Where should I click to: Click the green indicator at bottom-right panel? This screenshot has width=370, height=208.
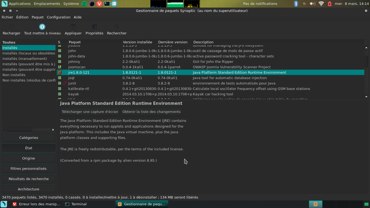366,204
